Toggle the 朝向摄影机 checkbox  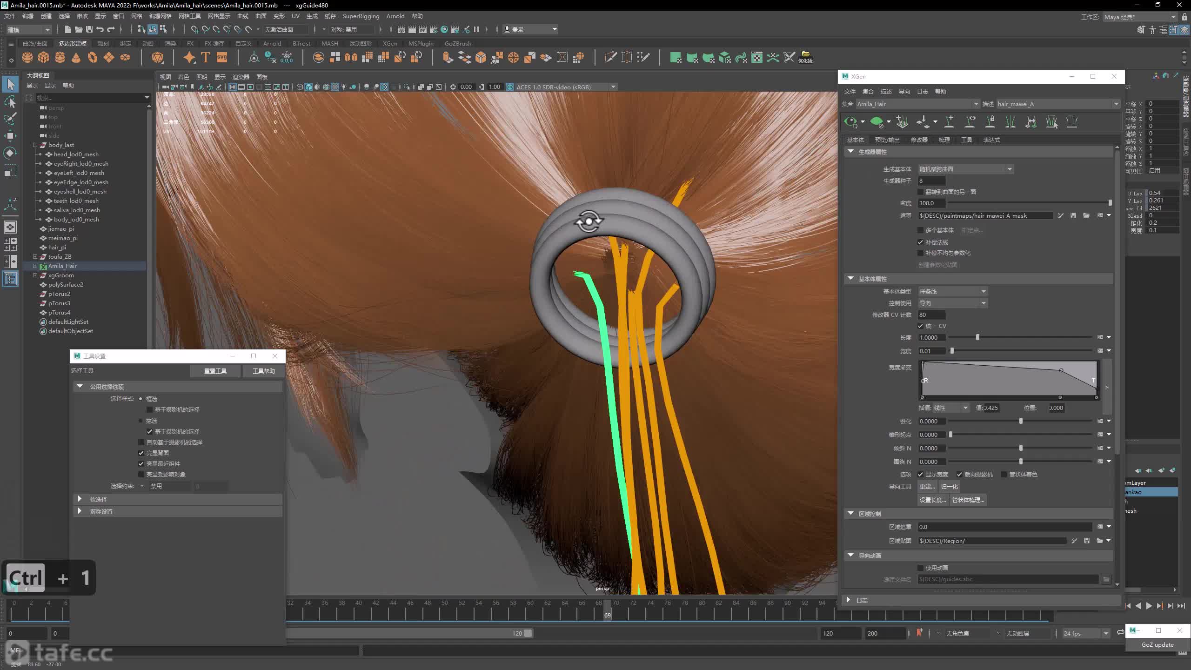click(x=959, y=474)
